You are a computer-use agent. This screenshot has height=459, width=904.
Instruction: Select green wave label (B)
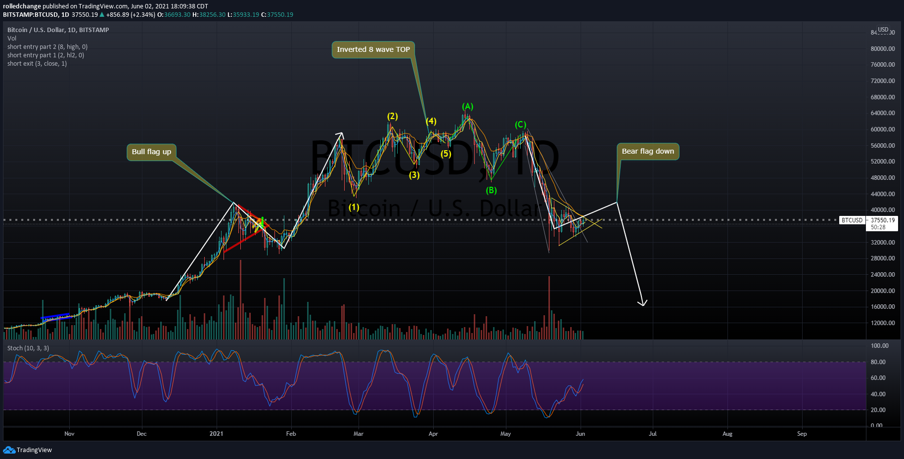coord(491,190)
